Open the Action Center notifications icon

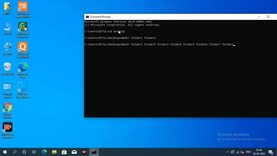coord(271,152)
